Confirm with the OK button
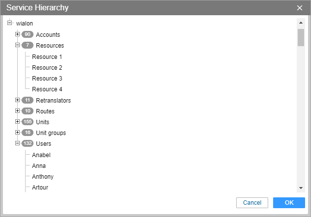The image size is (311, 217). pyautogui.click(x=289, y=203)
